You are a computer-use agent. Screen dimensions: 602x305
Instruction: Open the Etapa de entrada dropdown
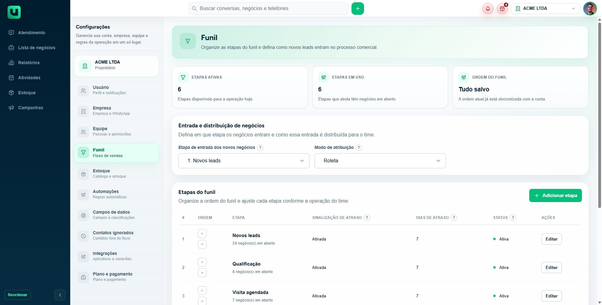point(244,161)
